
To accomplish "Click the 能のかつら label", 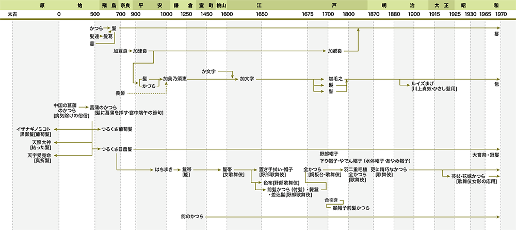I will click(x=192, y=216).
